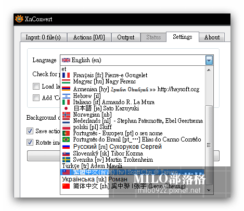Image resolution: width=244 pixels, height=211 pixels.
Task: Select Français [fr] Pierre-e Gougelet
Action: tap(133, 75)
